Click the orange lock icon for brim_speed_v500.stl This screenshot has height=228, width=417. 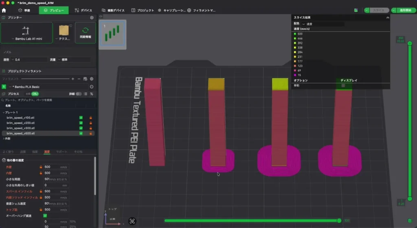point(91,134)
